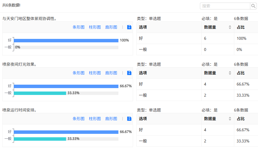Switch run-time schedule chart to 扇形图

coord(111,119)
